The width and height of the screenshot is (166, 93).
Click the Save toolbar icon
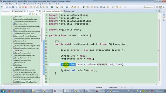(7, 7)
